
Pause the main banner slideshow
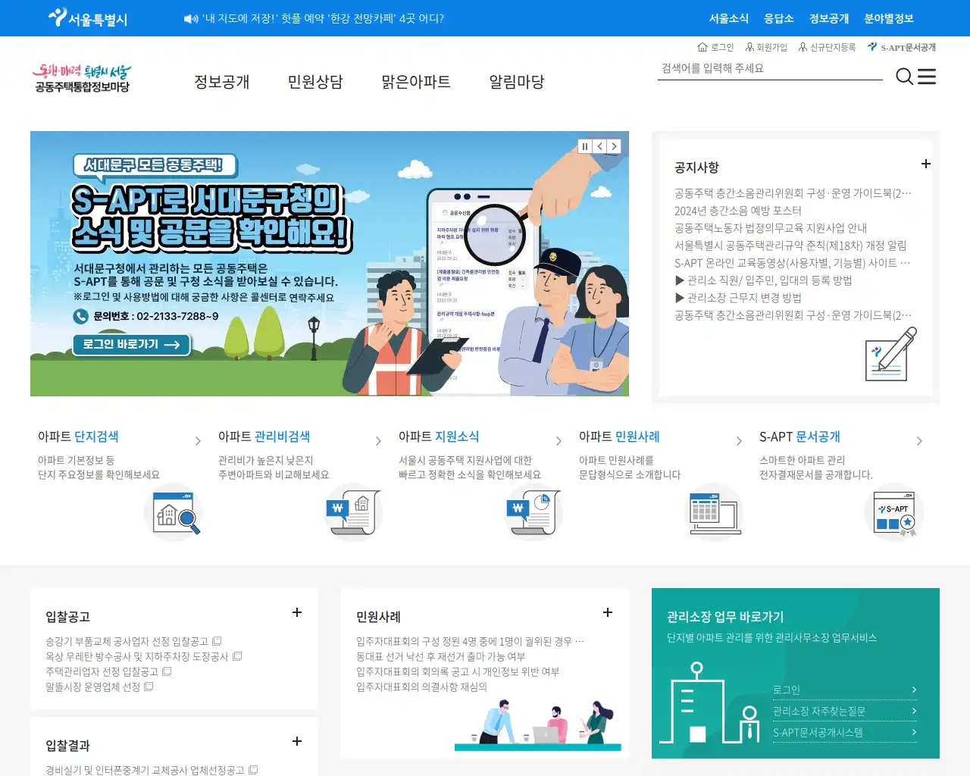tap(584, 145)
